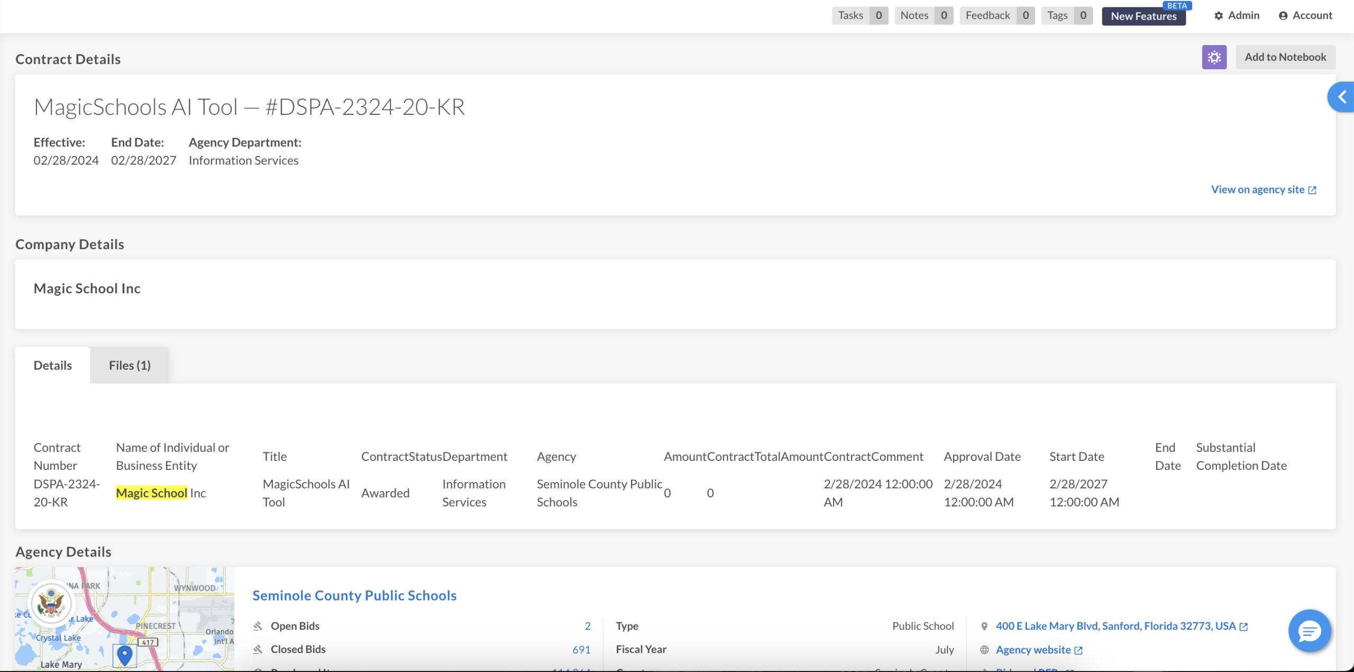Click the Admin gear menu

tap(1237, 16)
